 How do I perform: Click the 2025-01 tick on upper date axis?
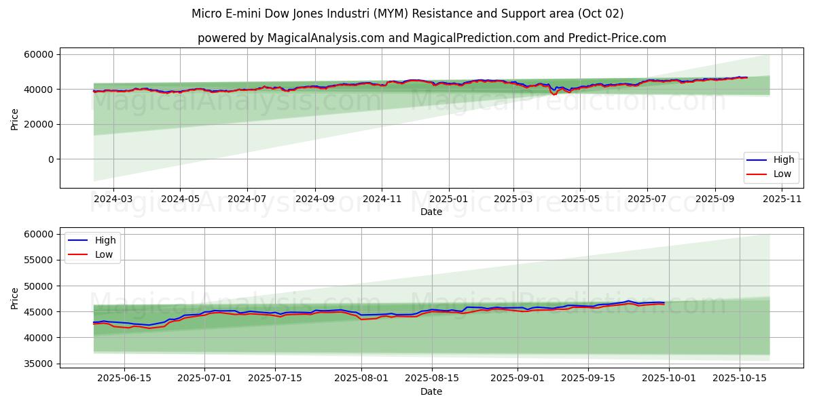tap(448, 199)
